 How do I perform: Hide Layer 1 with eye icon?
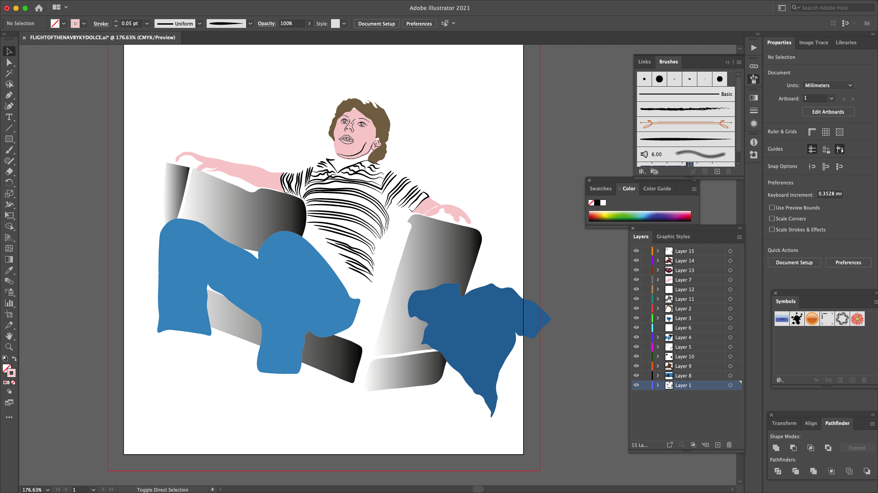(636, 385)
